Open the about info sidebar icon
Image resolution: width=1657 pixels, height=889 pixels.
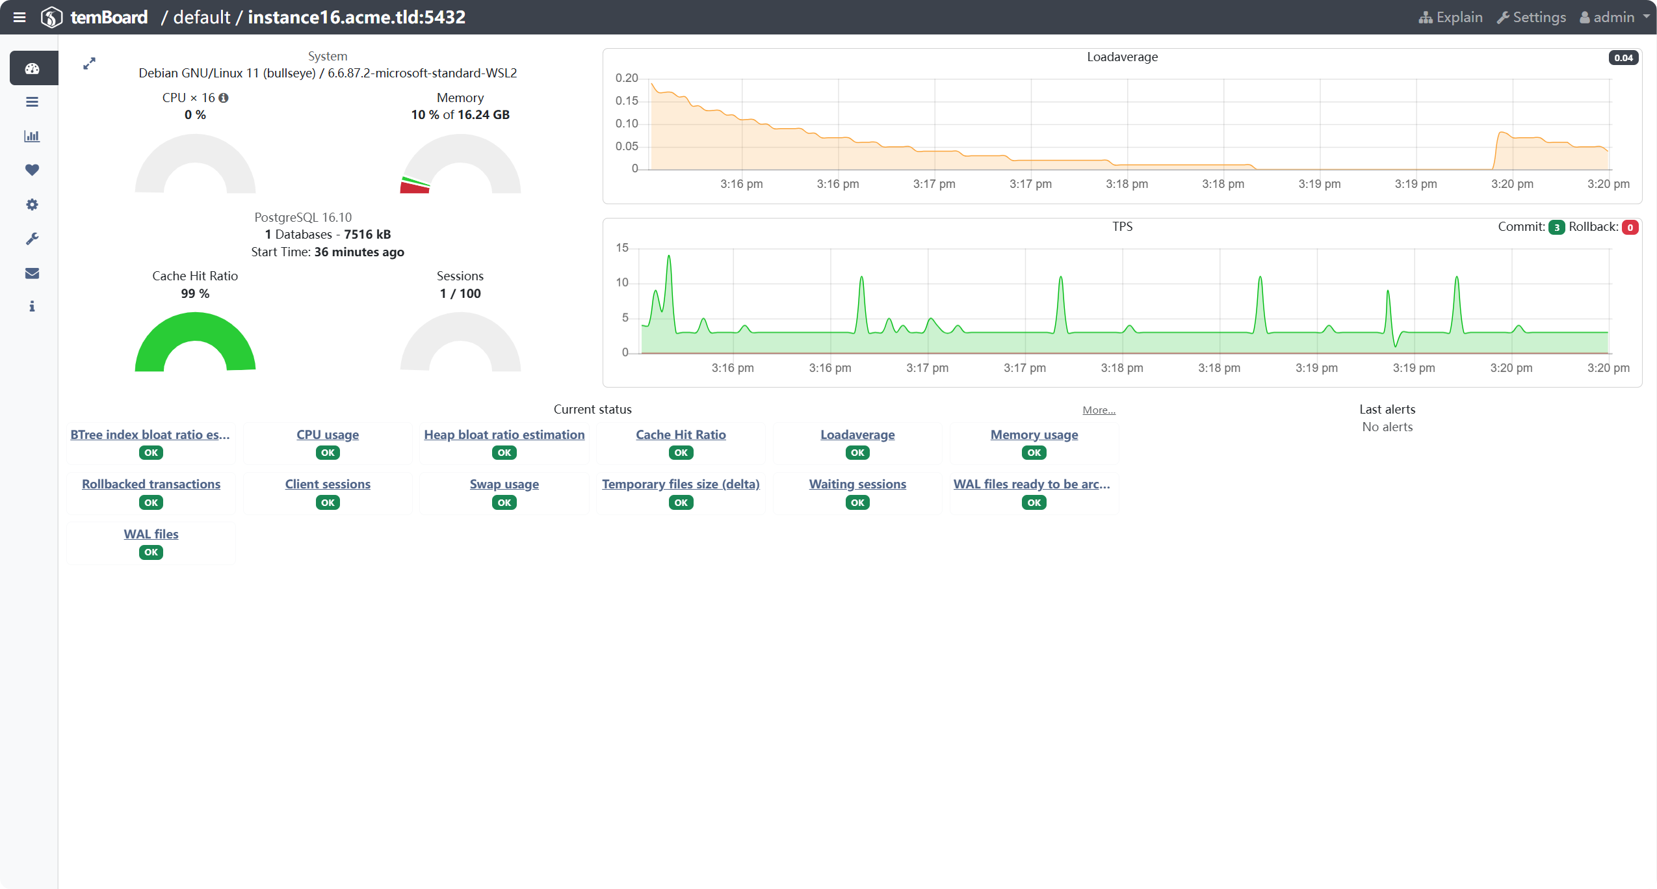click(x=32, y=306)
